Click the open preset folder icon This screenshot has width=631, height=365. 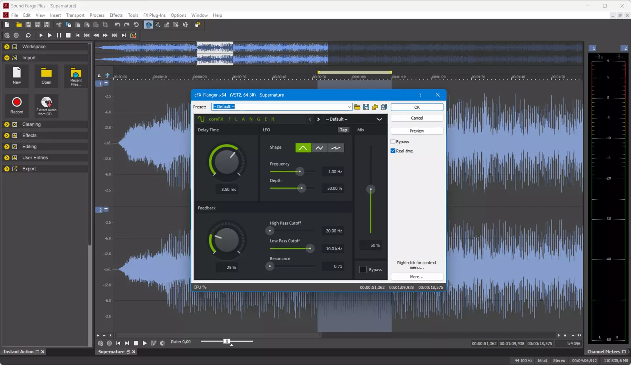pos(357,107)
